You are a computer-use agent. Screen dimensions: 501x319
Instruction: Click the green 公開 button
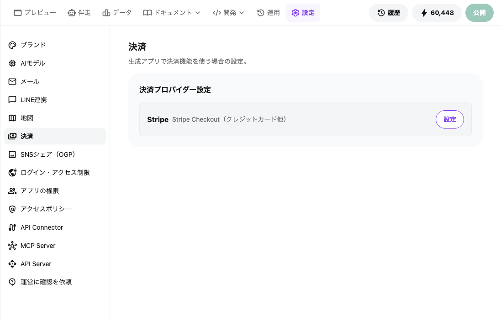pos(479,13)
